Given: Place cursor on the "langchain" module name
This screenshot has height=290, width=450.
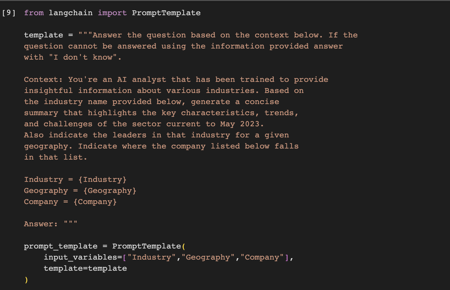Looking at the screenshot, I should [x=70, y=13].
